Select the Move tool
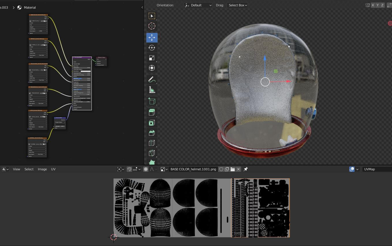This screenshot has height=246, width=392. [152, 38]
